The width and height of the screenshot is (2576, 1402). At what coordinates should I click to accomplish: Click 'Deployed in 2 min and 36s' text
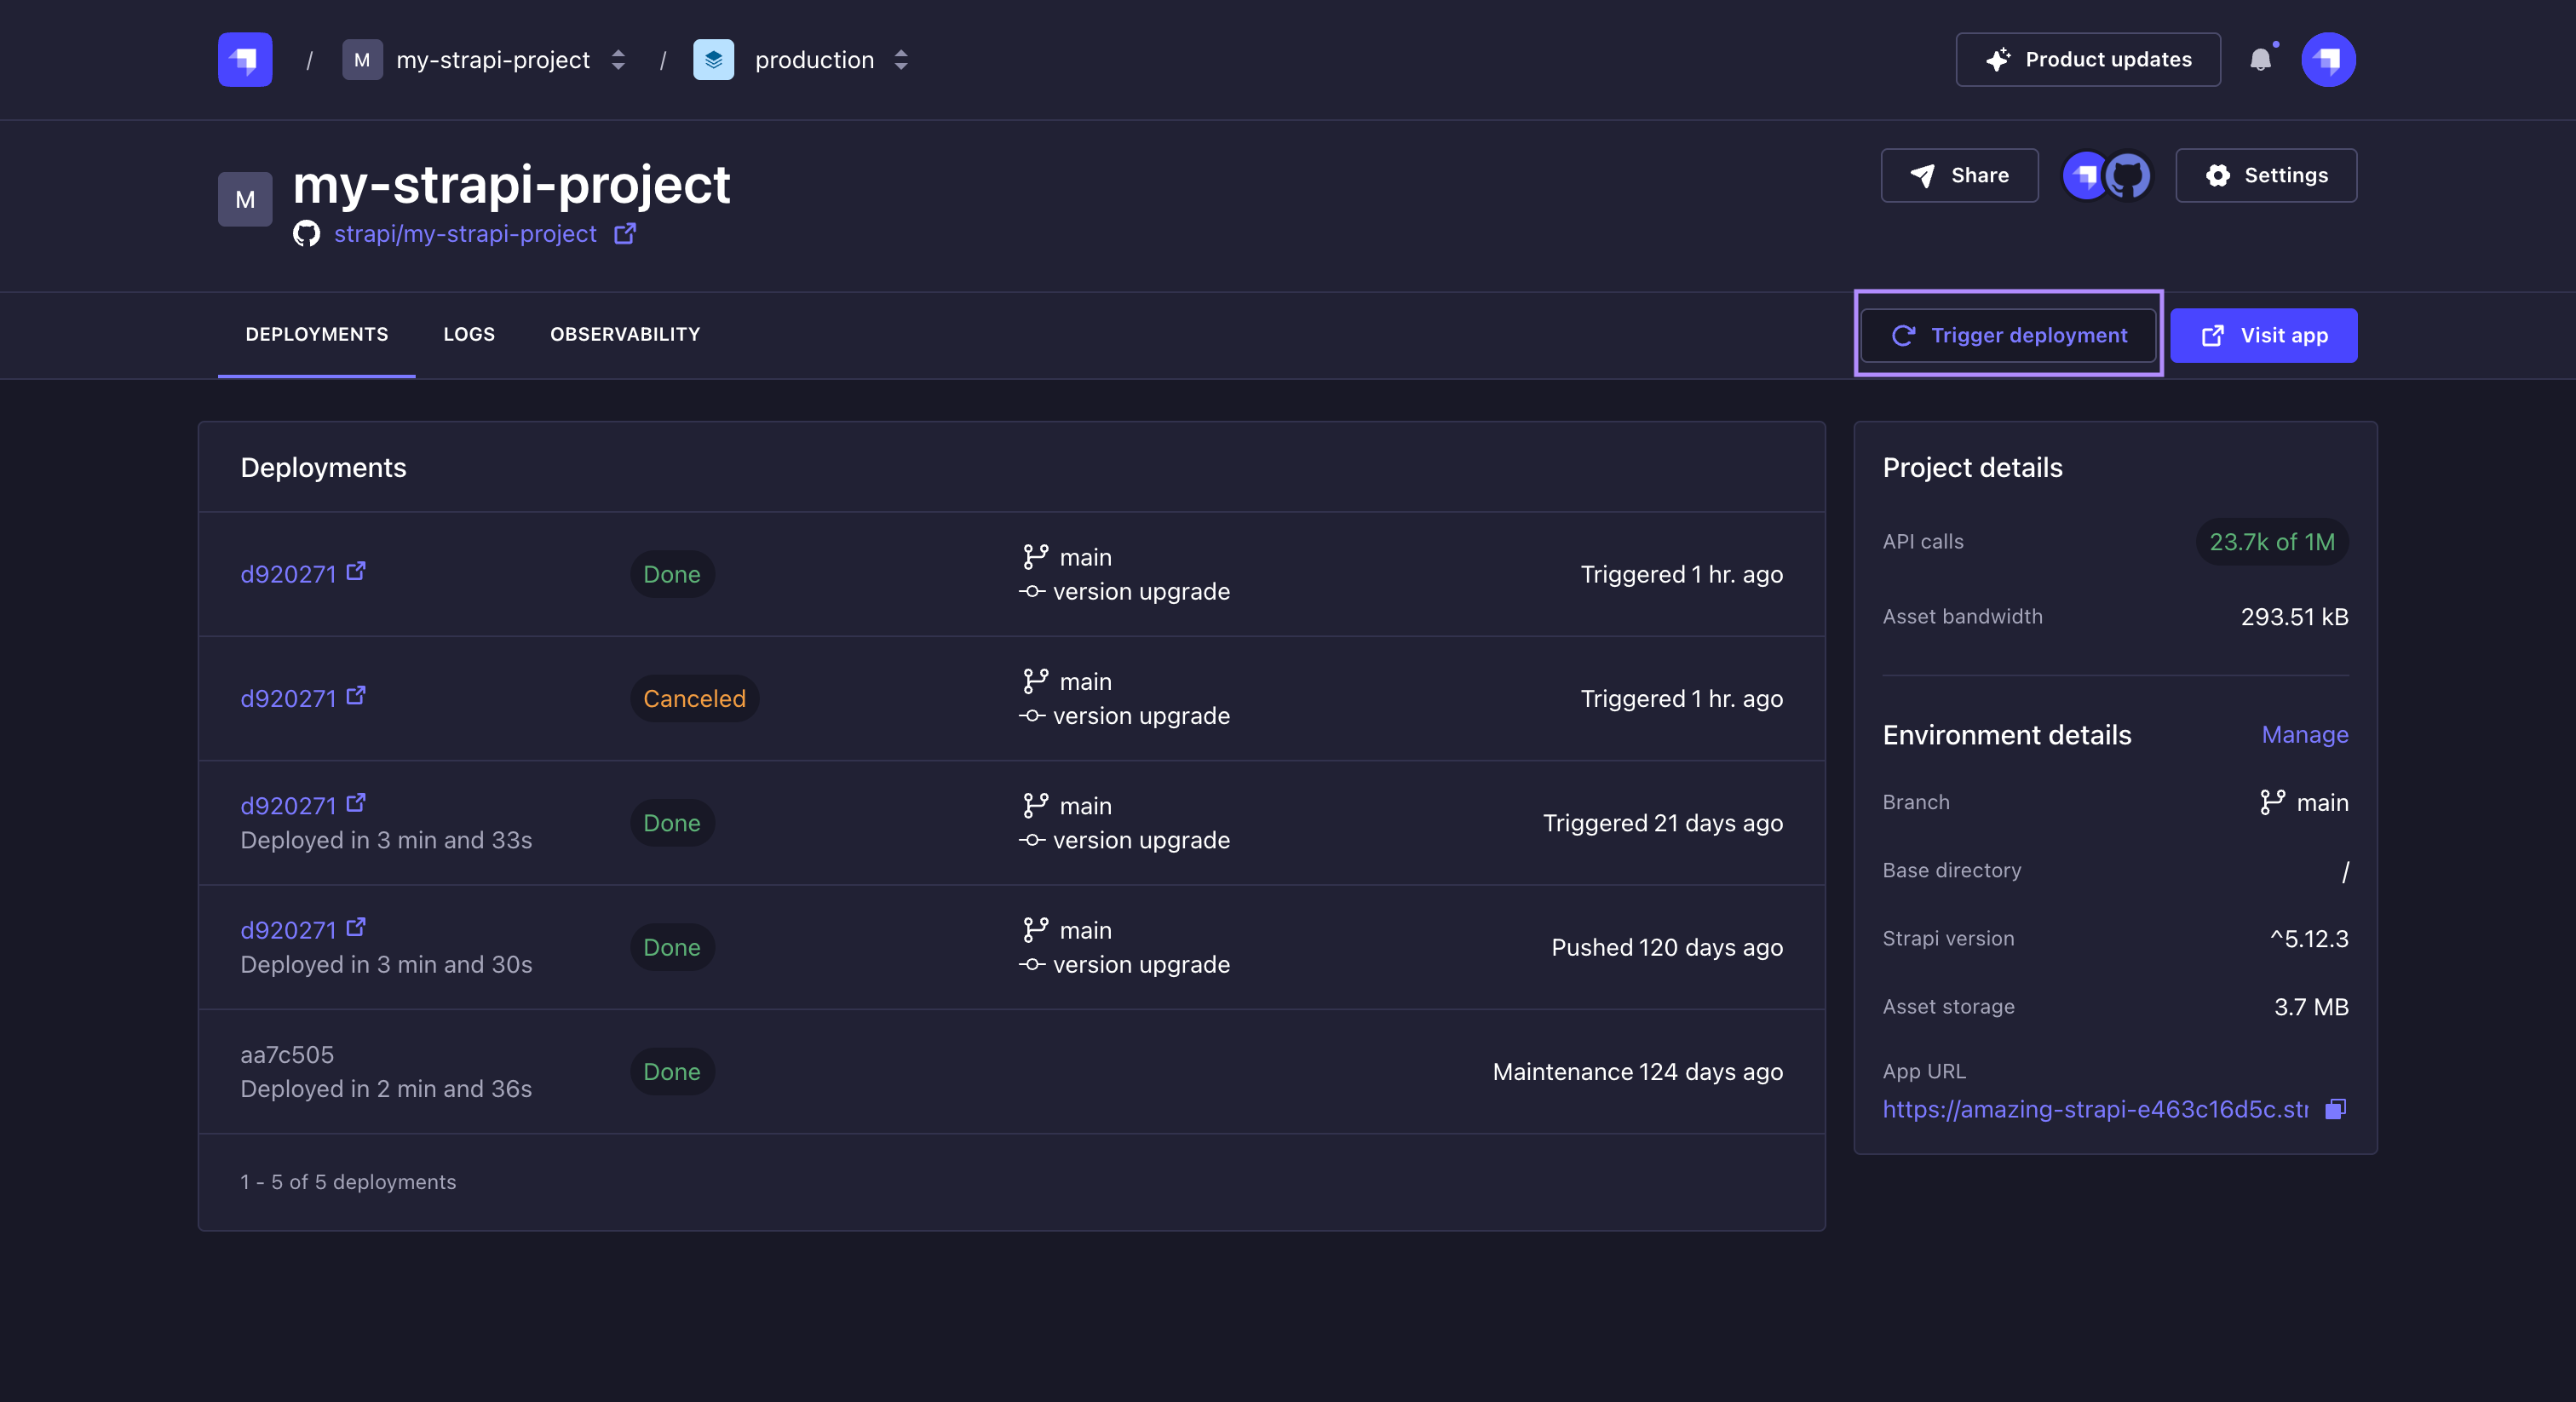[386, 1089]
